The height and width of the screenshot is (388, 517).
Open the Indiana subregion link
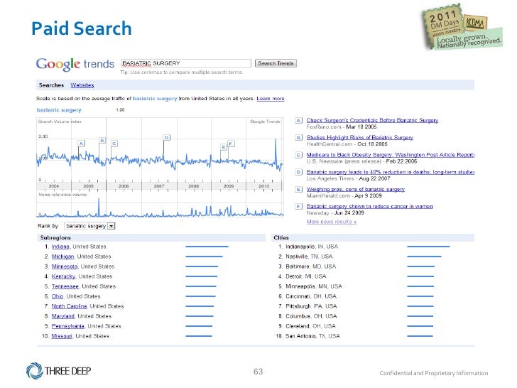tap(60, 247)
